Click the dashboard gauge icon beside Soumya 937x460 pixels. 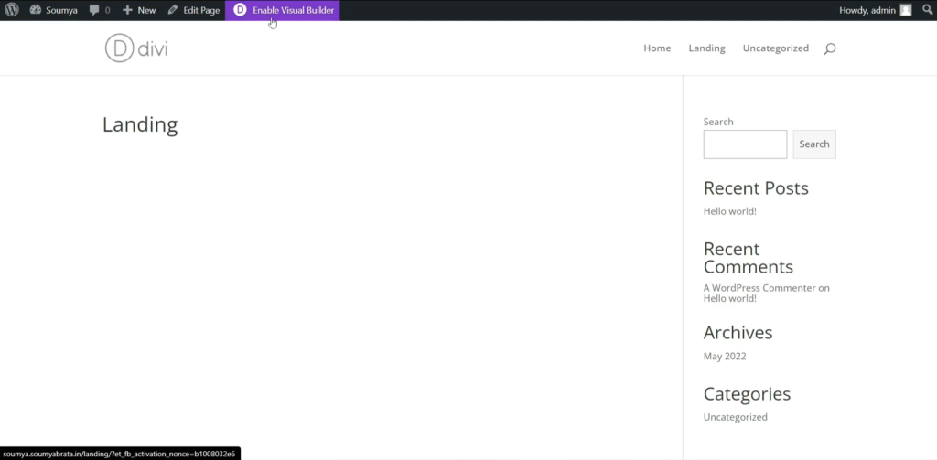(x=36, y=10)
